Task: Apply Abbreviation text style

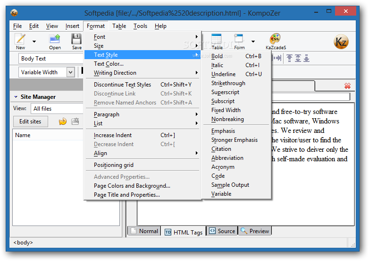Action: click(x=236, y=158)
